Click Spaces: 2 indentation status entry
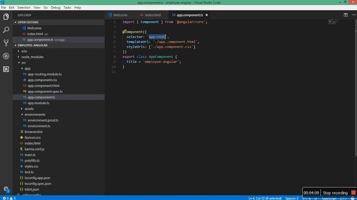Screen dimensions: 357x200 tap(292, 198)
